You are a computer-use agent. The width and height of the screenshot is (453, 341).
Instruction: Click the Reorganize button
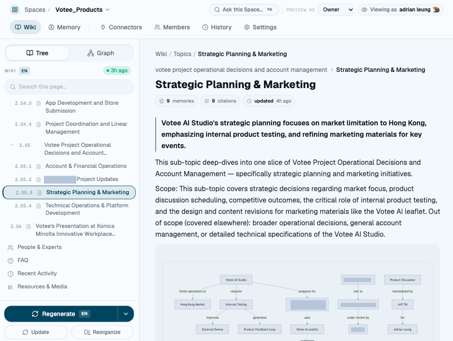[102, 332]
